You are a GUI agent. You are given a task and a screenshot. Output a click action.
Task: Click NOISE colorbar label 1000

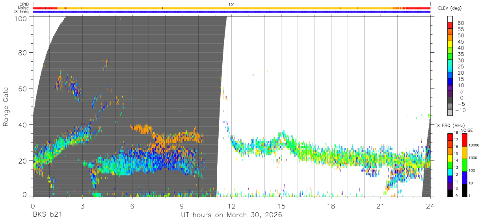pyautogui.click(x=473, y=158)
